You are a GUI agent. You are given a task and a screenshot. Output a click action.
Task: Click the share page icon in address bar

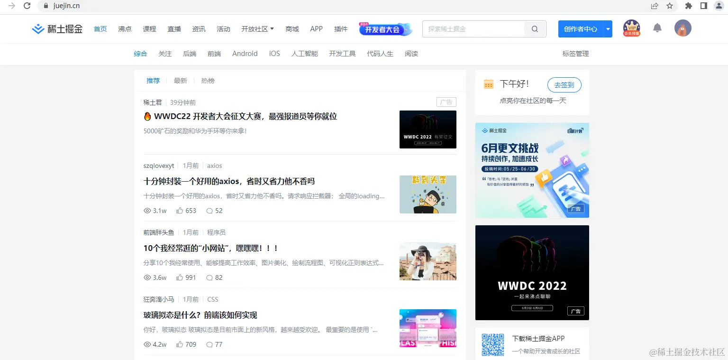coord(655,6)
